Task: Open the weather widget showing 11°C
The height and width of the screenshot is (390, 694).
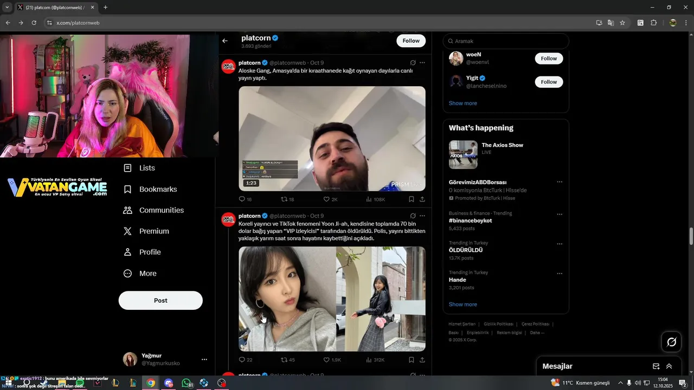Action: pyautogui.click(x=580, y=383)
